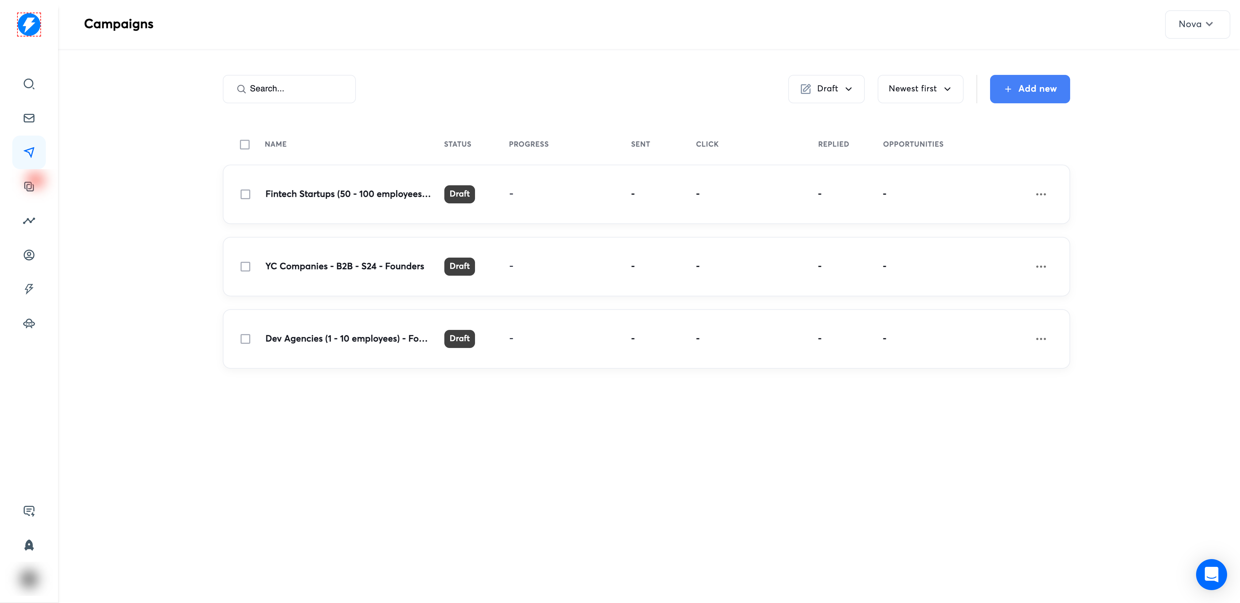1240x603 pixels.
Task: Check the YC Companies campaign checkbox
Action: [245, 267]
